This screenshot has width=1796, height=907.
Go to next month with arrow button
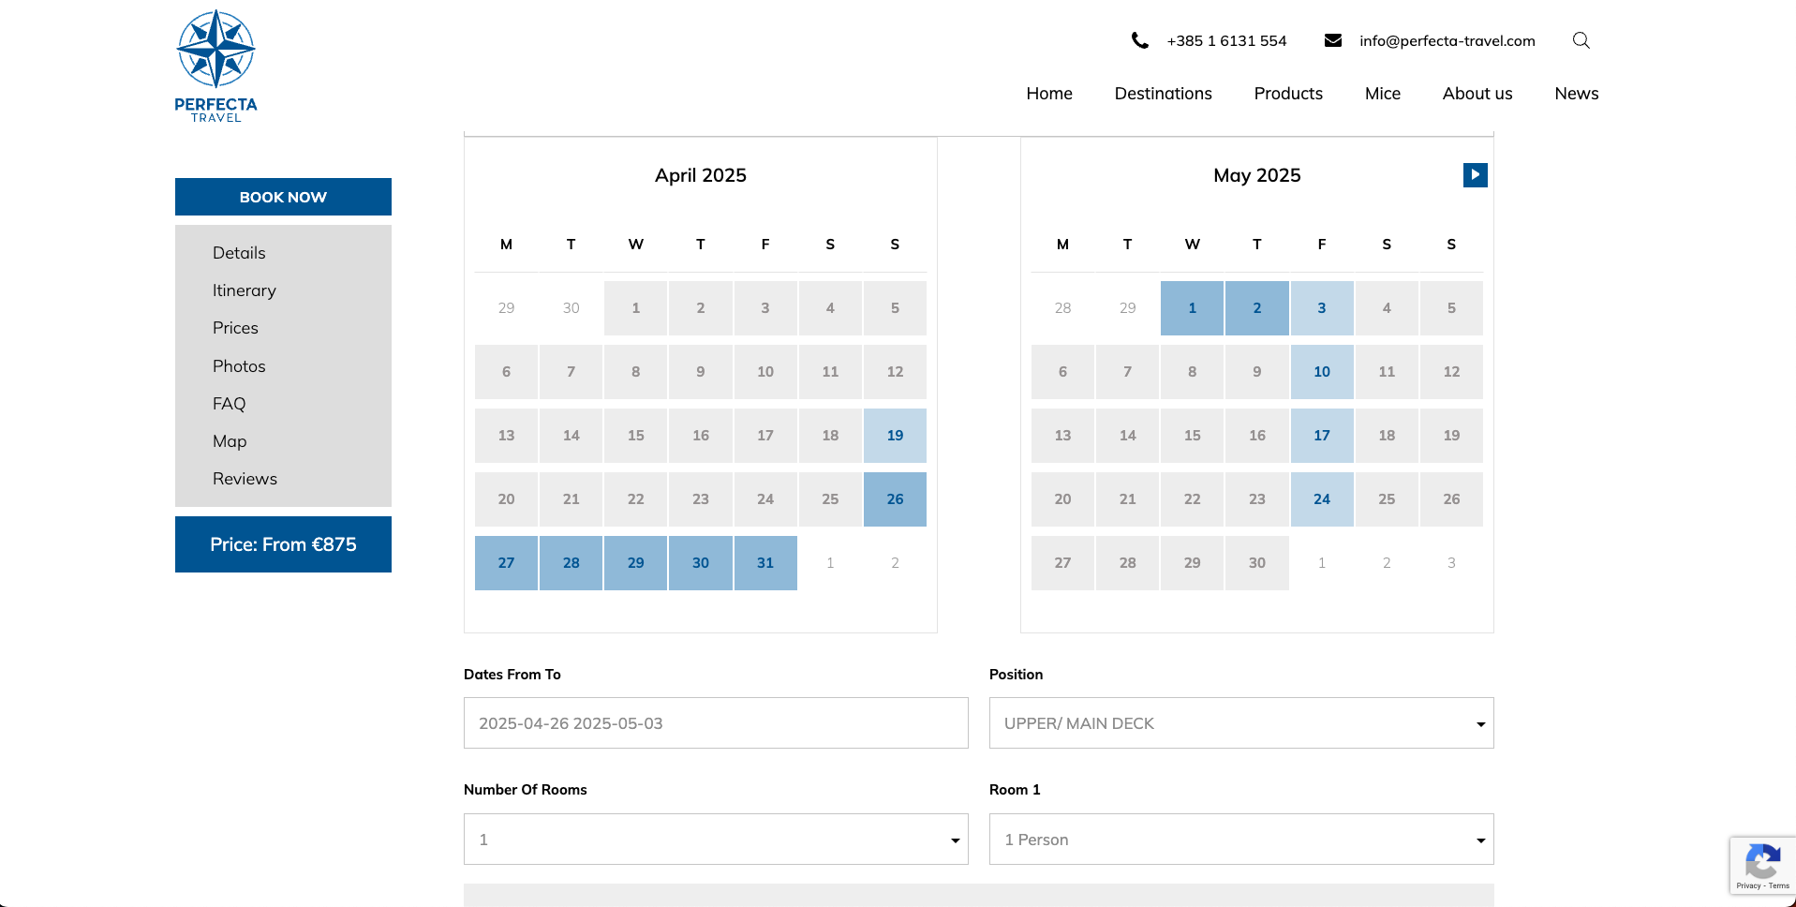click(x=1476, y=174)
